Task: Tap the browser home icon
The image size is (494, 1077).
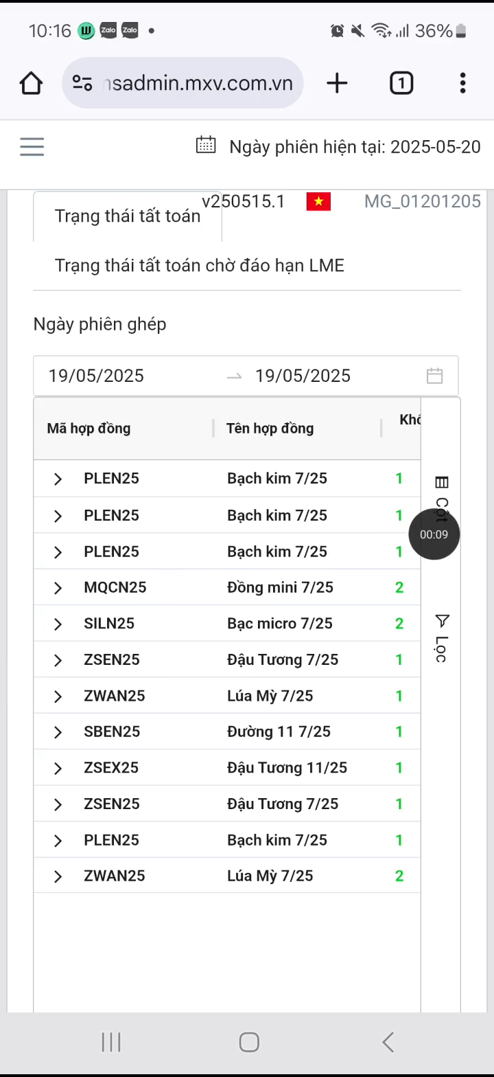Action: [31, 83]
